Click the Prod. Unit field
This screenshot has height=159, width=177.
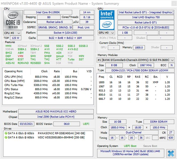(x=83, y=27)
